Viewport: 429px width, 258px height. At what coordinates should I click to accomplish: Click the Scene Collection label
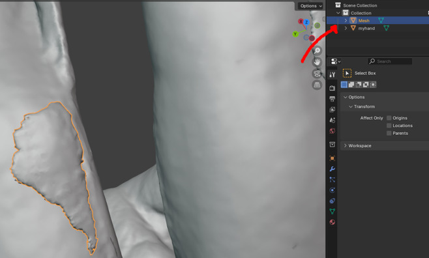pos(360,5)
